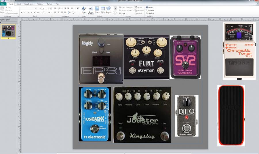This screenshot has height=154, width=259.
Task: Switch to the Review tab
Action: pos(49,4)
